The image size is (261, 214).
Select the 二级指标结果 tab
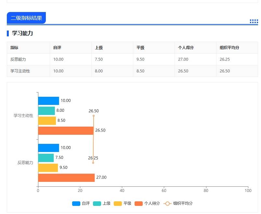26,18
